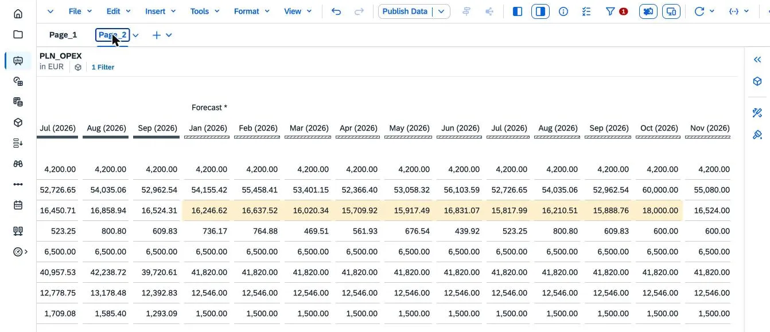Open the Calendar icon in sidebar
770x332 pixels.
click(x=18, y=205)
